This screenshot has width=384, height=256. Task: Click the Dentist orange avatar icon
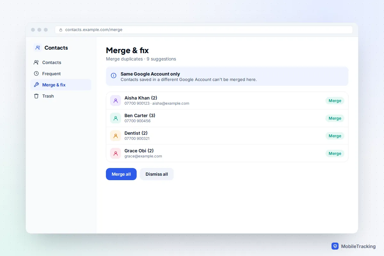(x=116, y=136)
